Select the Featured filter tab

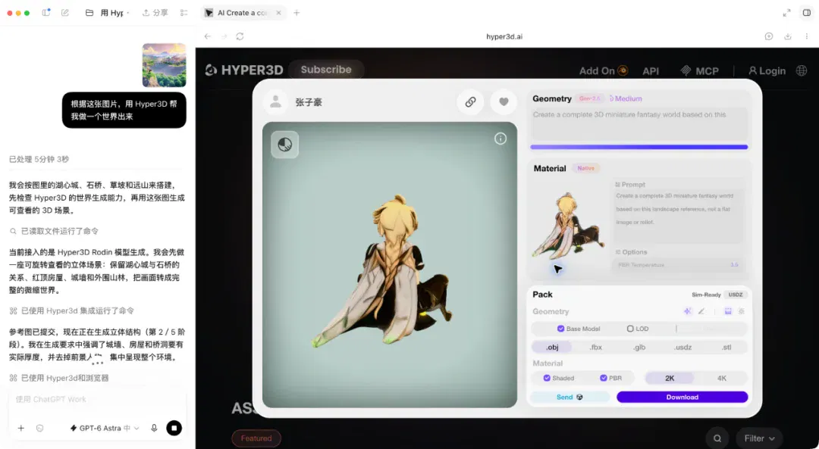point(256,438)
